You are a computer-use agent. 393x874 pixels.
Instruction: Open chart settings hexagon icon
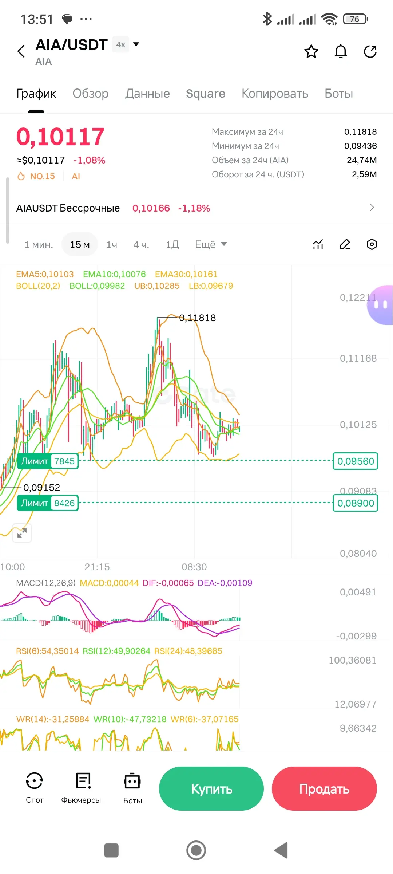click(x=372, y=244)
